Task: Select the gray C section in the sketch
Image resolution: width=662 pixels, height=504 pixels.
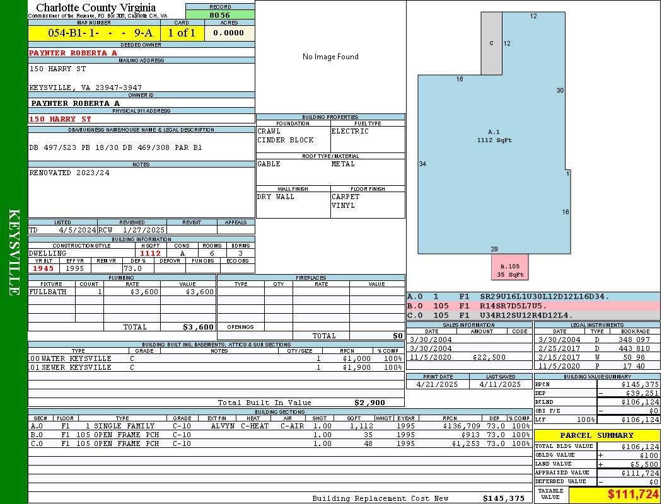Action: tap(491, 43)
